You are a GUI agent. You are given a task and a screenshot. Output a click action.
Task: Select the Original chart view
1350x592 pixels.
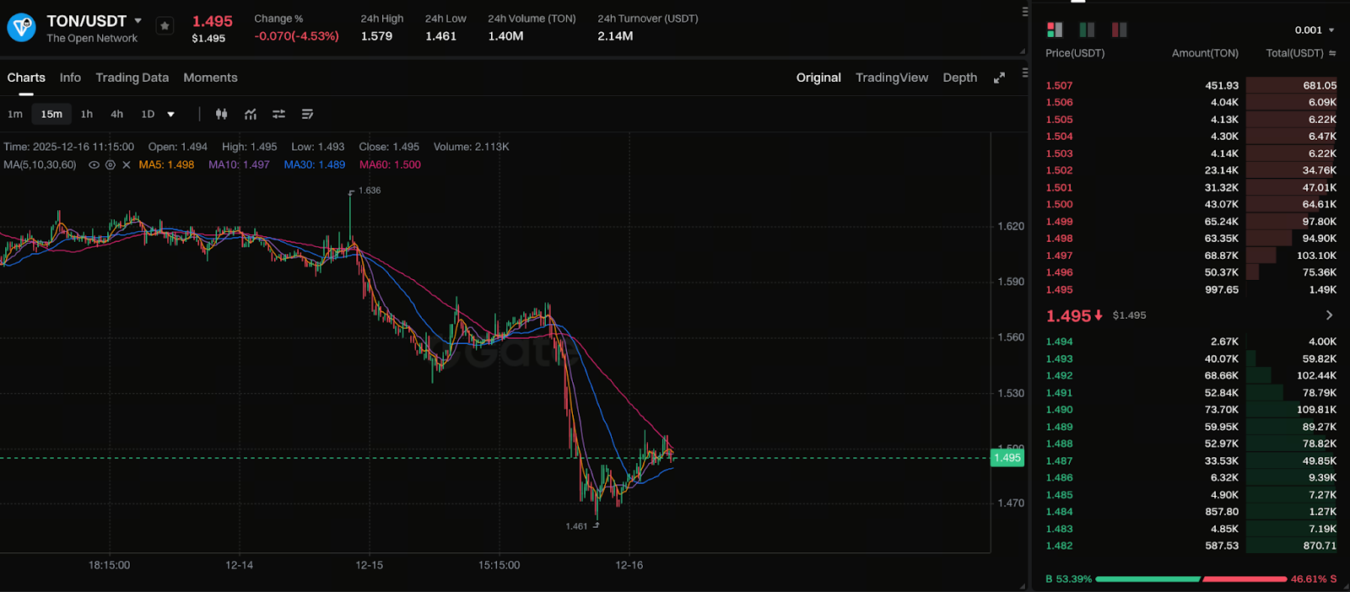tap(818, 78)
